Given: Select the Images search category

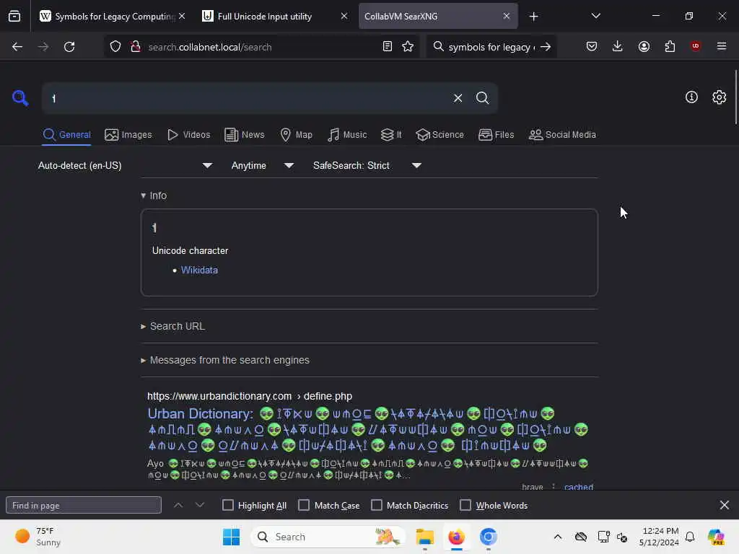Looking at the screenshot, I should (128, 135).
